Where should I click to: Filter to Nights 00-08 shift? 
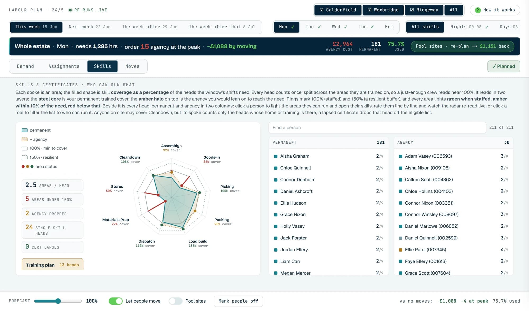pyautogui.click(x=469, y=27)
